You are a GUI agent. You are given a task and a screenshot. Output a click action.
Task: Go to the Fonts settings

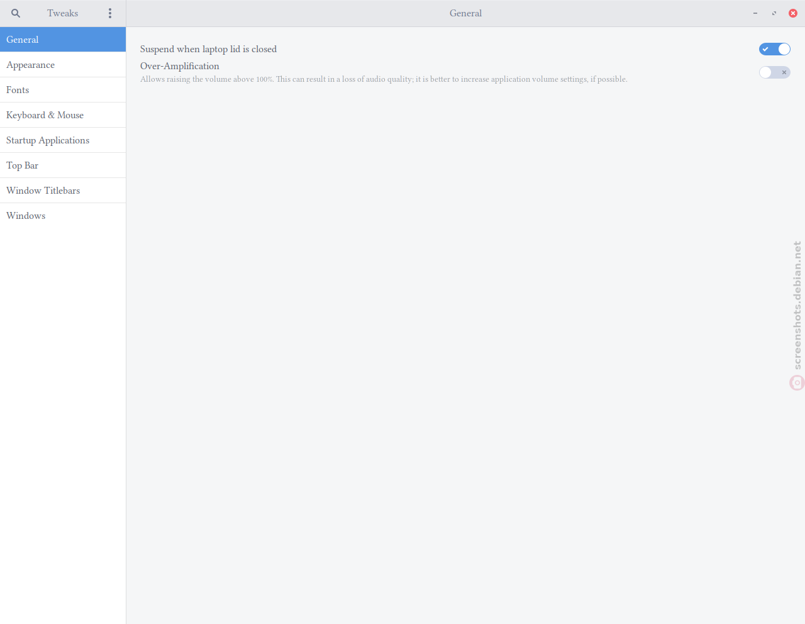tap(63, 90)
